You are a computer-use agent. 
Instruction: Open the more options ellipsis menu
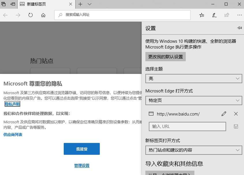click(239, 15)
